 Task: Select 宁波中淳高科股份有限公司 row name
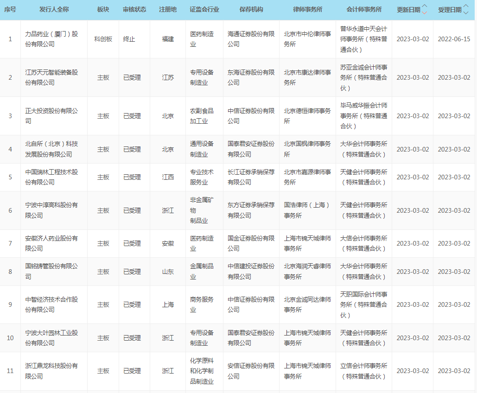coord(51,210)
